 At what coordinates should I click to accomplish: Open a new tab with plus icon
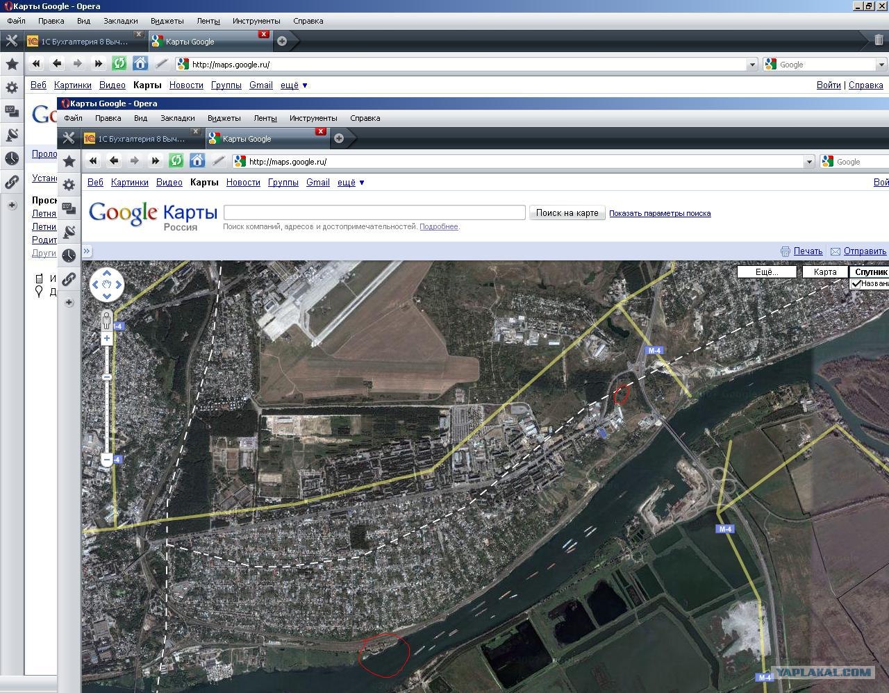tap(339, 138)
